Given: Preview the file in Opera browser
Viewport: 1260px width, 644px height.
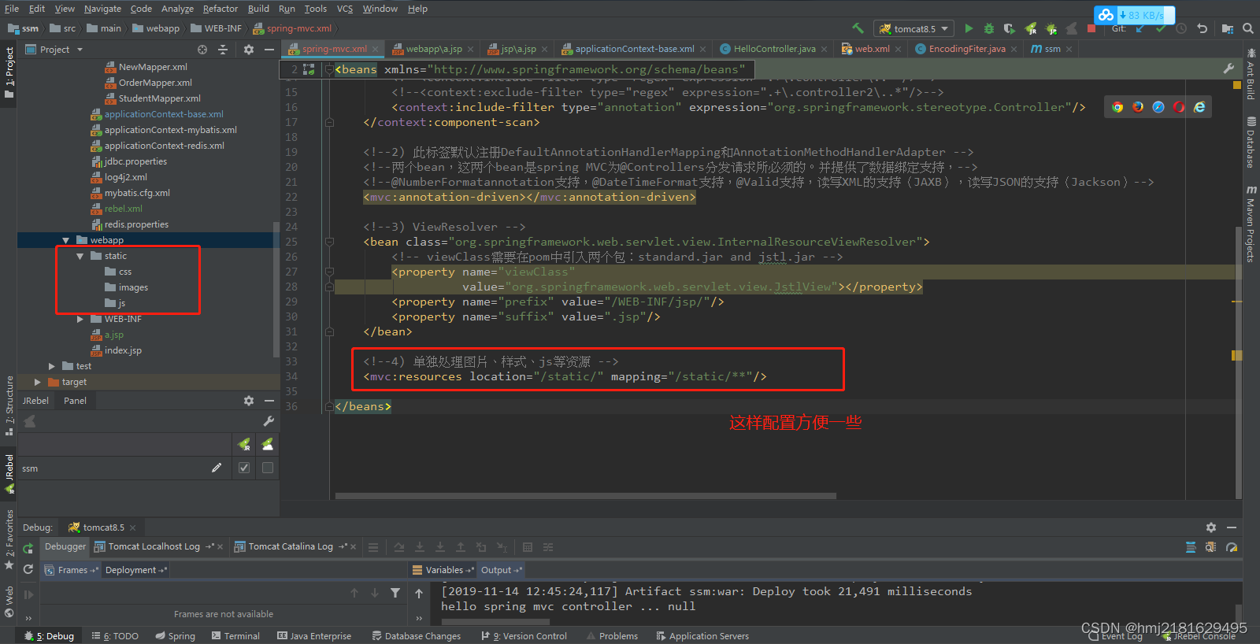Looking at the screenshot, I should tap(1179, 107).
